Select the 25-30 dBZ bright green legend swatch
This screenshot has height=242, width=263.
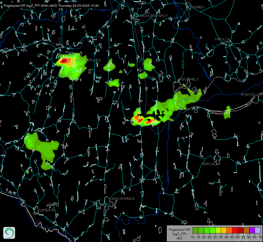click(x=212, y=230)
